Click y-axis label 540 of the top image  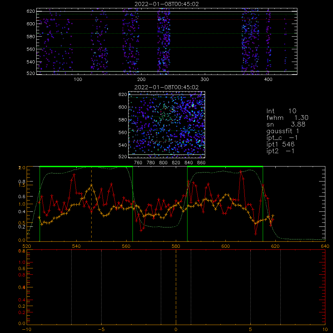(x=31, y=62)
